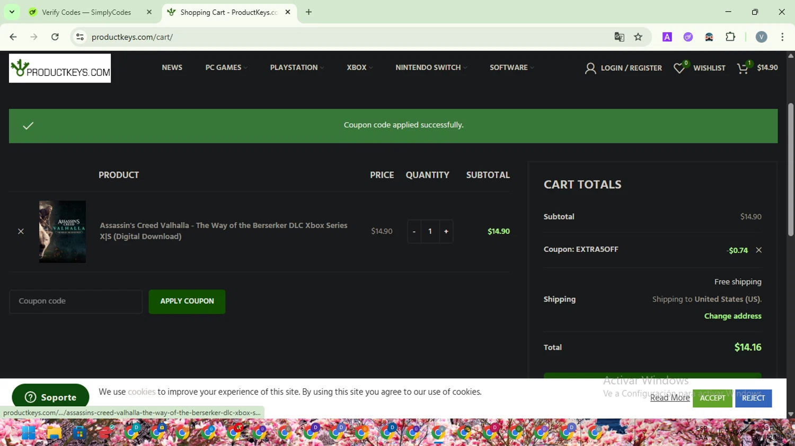Image resolution: width=795 pixels, height=446 pixels.
Task: Click the coupon discount -$0.74
Action: 737,251
